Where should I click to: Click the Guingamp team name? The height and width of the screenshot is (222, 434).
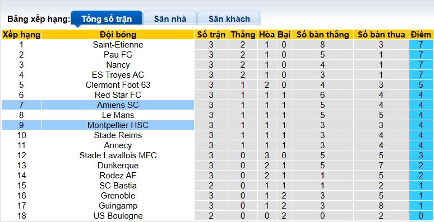pyautogui.click(x=118, y=206)
